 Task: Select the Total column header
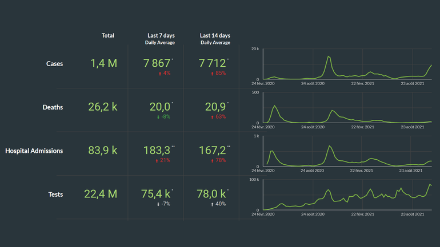(107, 35)
